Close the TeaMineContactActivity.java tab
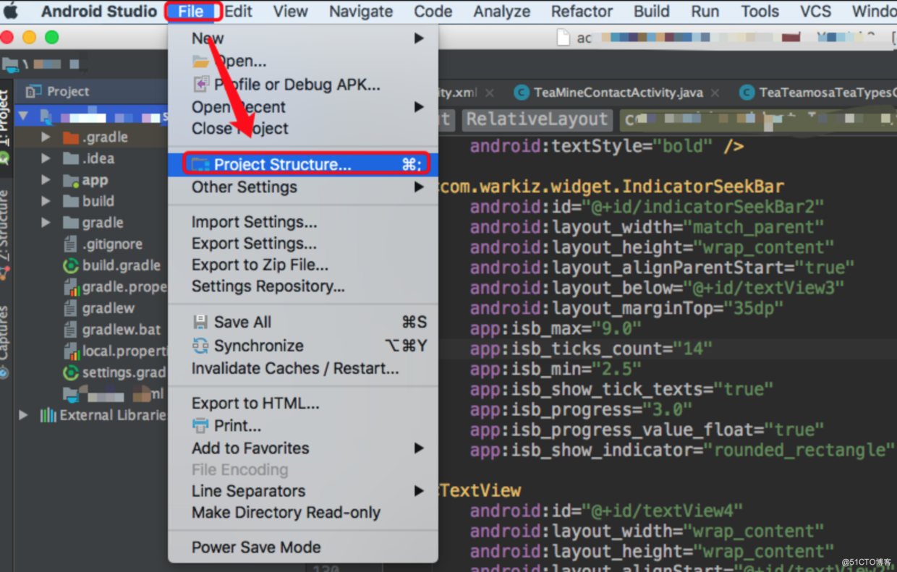 (x=715, y=93)
